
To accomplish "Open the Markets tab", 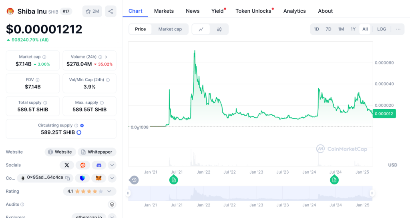I will tap(164, 11).
